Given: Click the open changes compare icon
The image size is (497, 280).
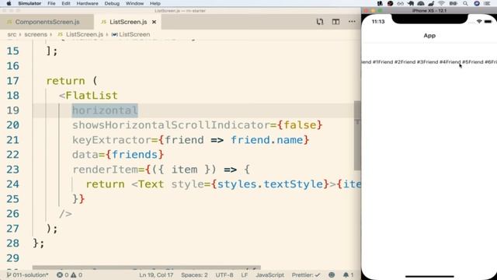Looking at the screenshot, I should [320, 22].
